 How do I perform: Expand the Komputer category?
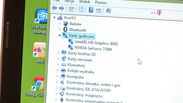click(57, 76)
